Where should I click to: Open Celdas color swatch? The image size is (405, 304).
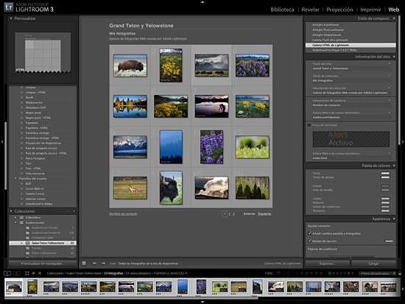[385, 199]
